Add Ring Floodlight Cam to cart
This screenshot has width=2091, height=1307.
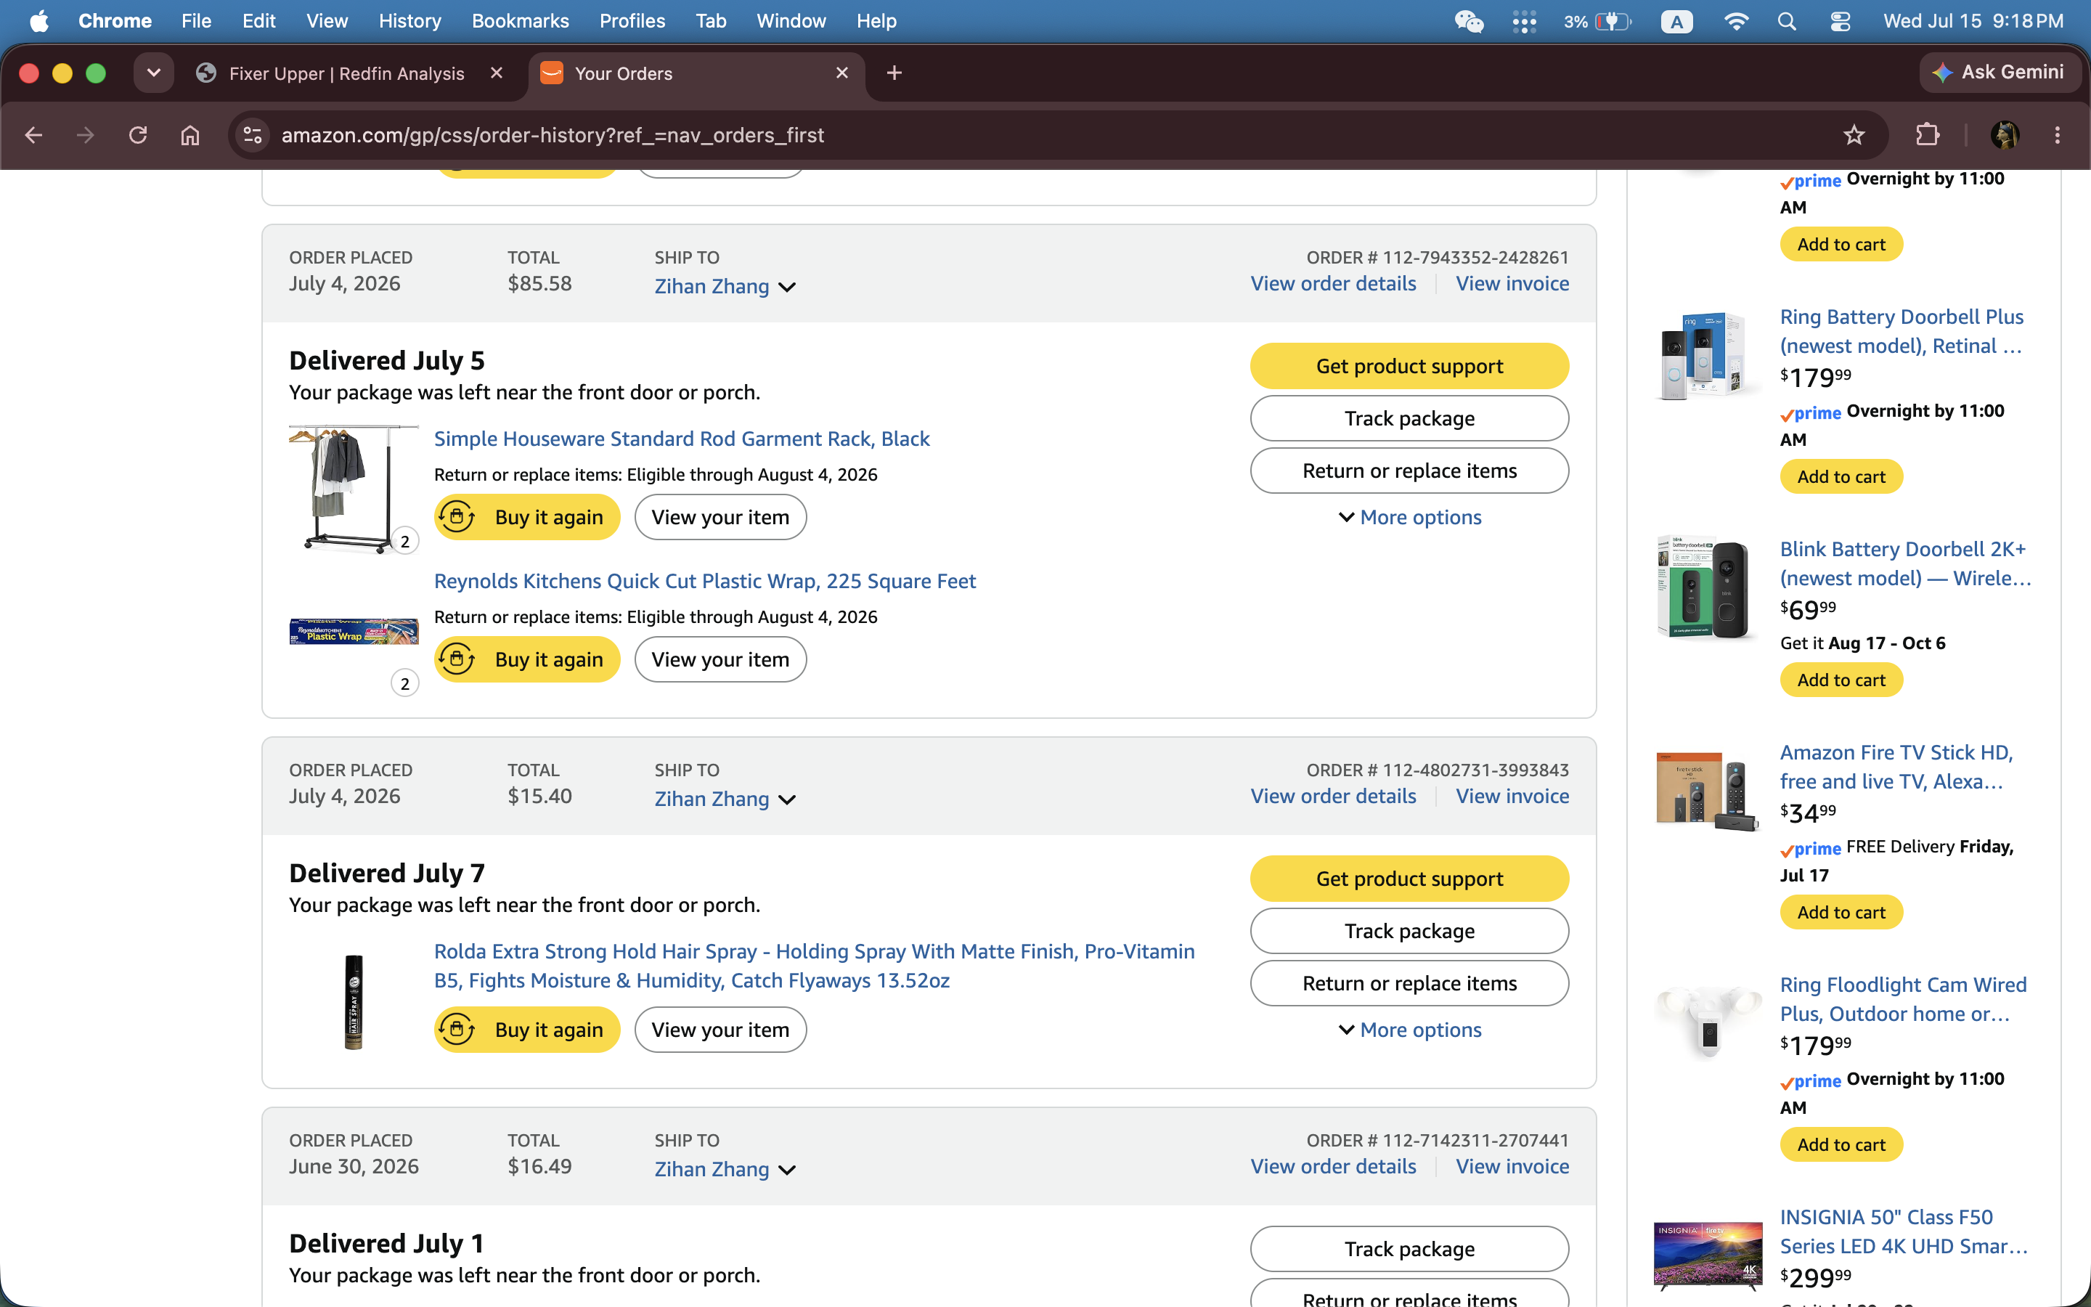pos(1841,1144)
